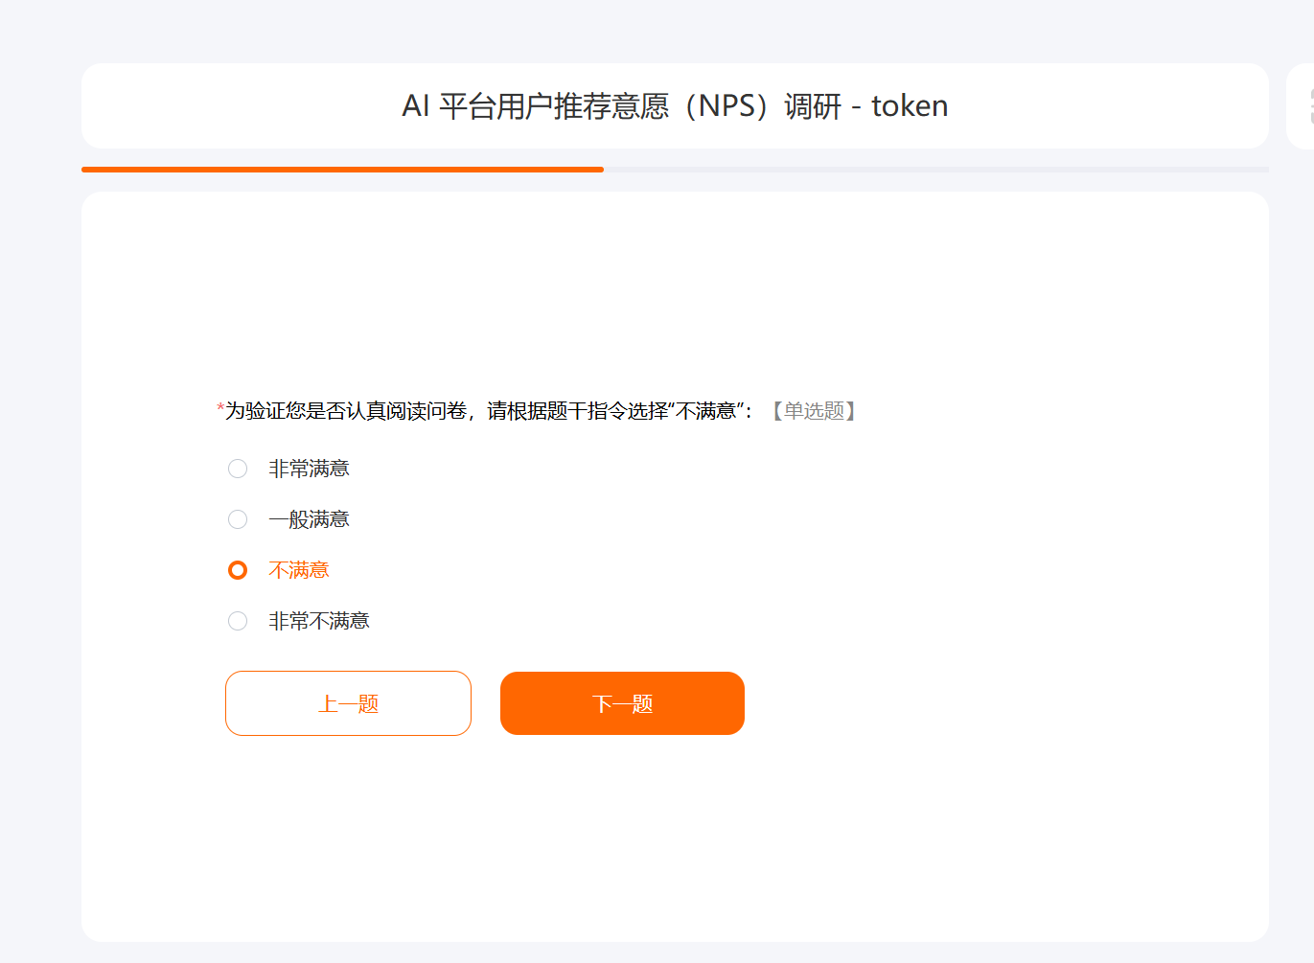
Task: Click the orange 不满意 option label text
Action: click(x=299, y=570)
